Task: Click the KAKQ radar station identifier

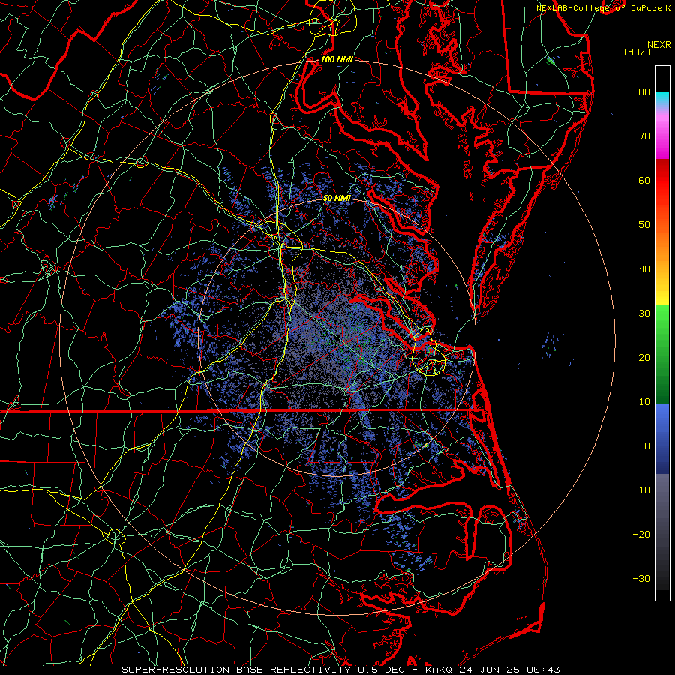Action: [x=439, y=670]
